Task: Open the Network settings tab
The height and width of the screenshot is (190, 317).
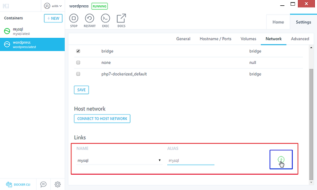Action: pos(273,39)
